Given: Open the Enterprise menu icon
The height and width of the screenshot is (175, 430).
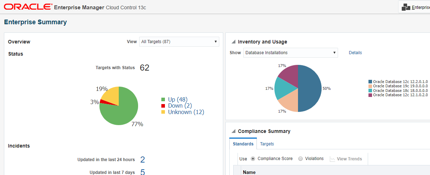Looking at the screenshot, I should coord(406,7).
